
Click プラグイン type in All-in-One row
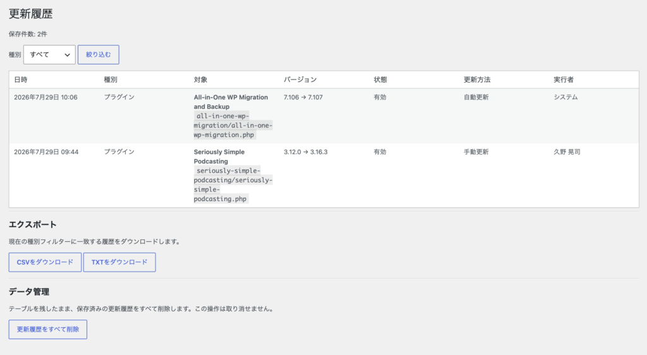pyautogui.click(x=119, y=97)
